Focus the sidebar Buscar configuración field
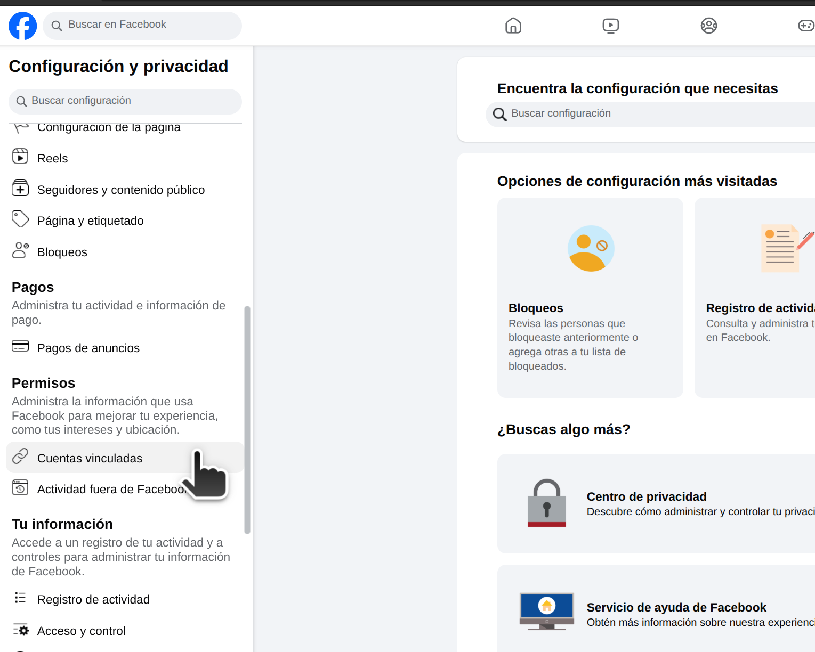Screen dimensions: 815x652 click(125, 101)
